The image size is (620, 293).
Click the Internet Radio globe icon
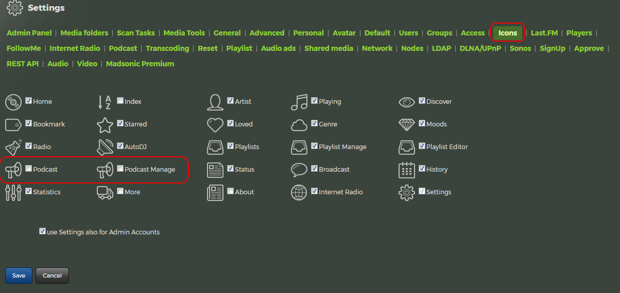(299, 192)
